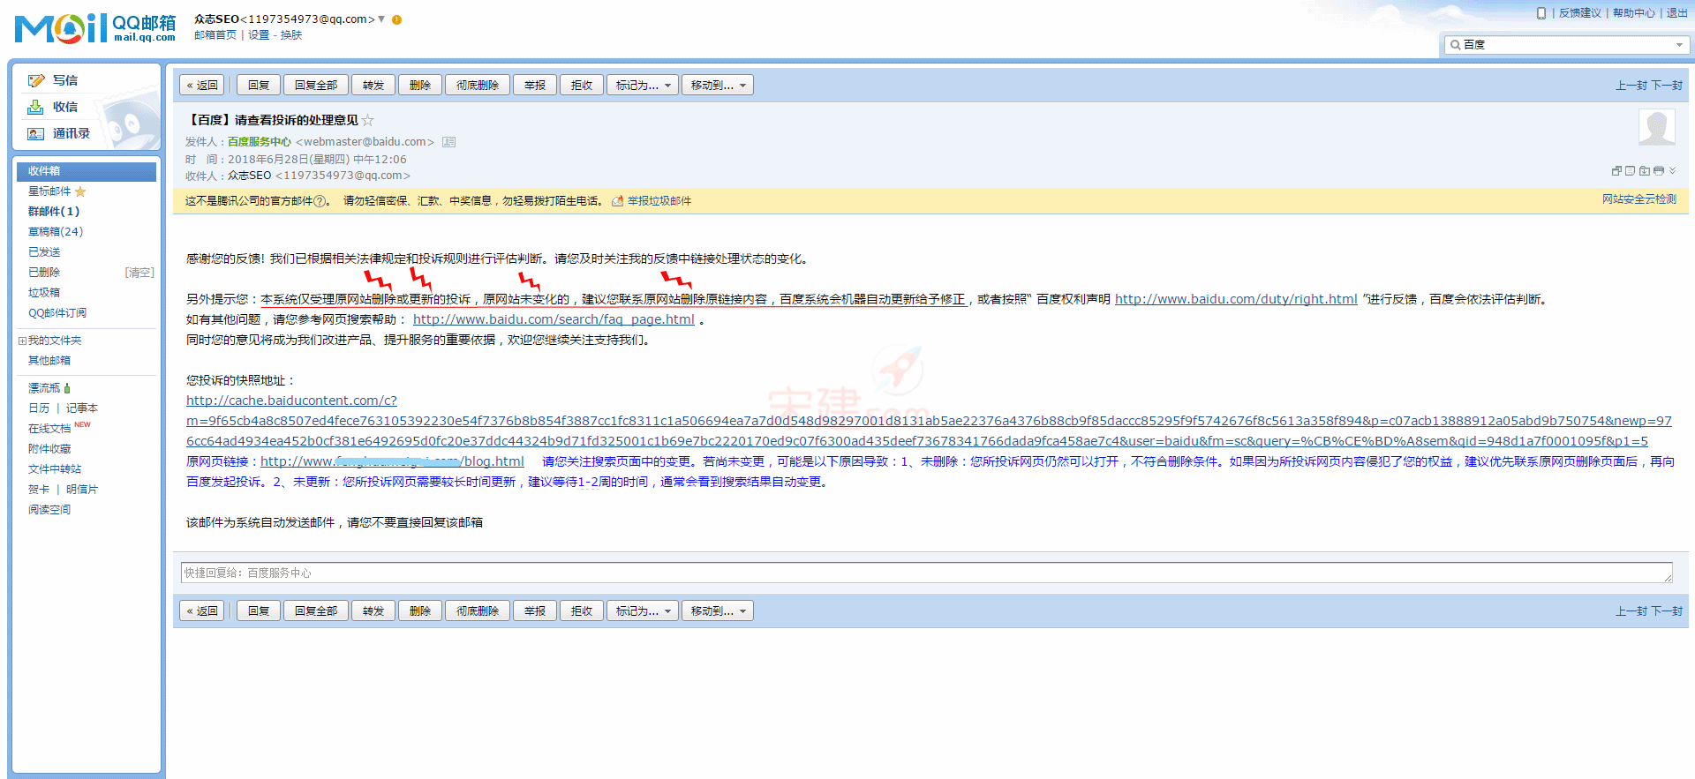Screen dimensions: 1695x779
Task: Star this email using the subject star
Action: click(368, 120)
